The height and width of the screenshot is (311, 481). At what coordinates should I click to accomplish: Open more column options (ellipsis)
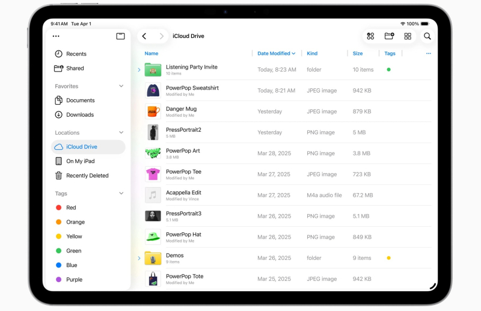[x=428, y=54]
